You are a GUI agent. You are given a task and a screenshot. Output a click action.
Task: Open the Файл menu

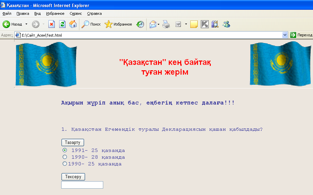pos(7,13)
